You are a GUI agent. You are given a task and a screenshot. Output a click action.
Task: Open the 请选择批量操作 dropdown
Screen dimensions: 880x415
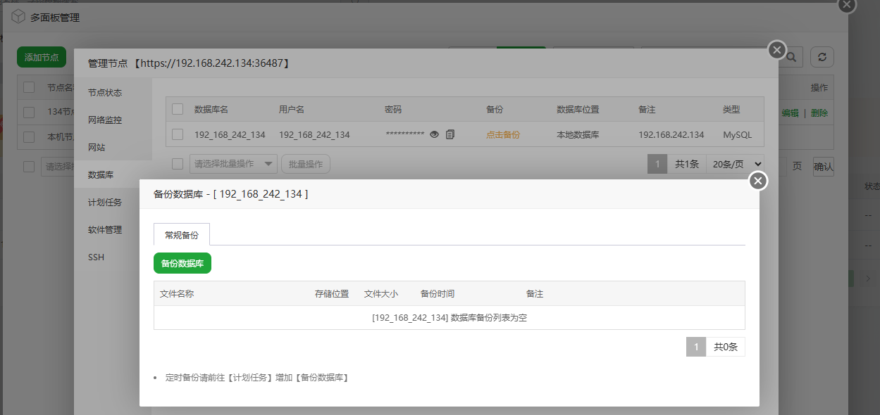(233, 164)
